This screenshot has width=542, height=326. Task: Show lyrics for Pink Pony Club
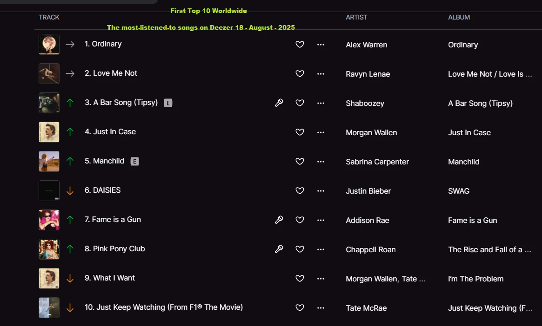click(x=279, y=249)
